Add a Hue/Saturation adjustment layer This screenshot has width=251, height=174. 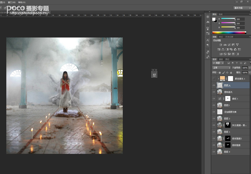tap(219, 50)
